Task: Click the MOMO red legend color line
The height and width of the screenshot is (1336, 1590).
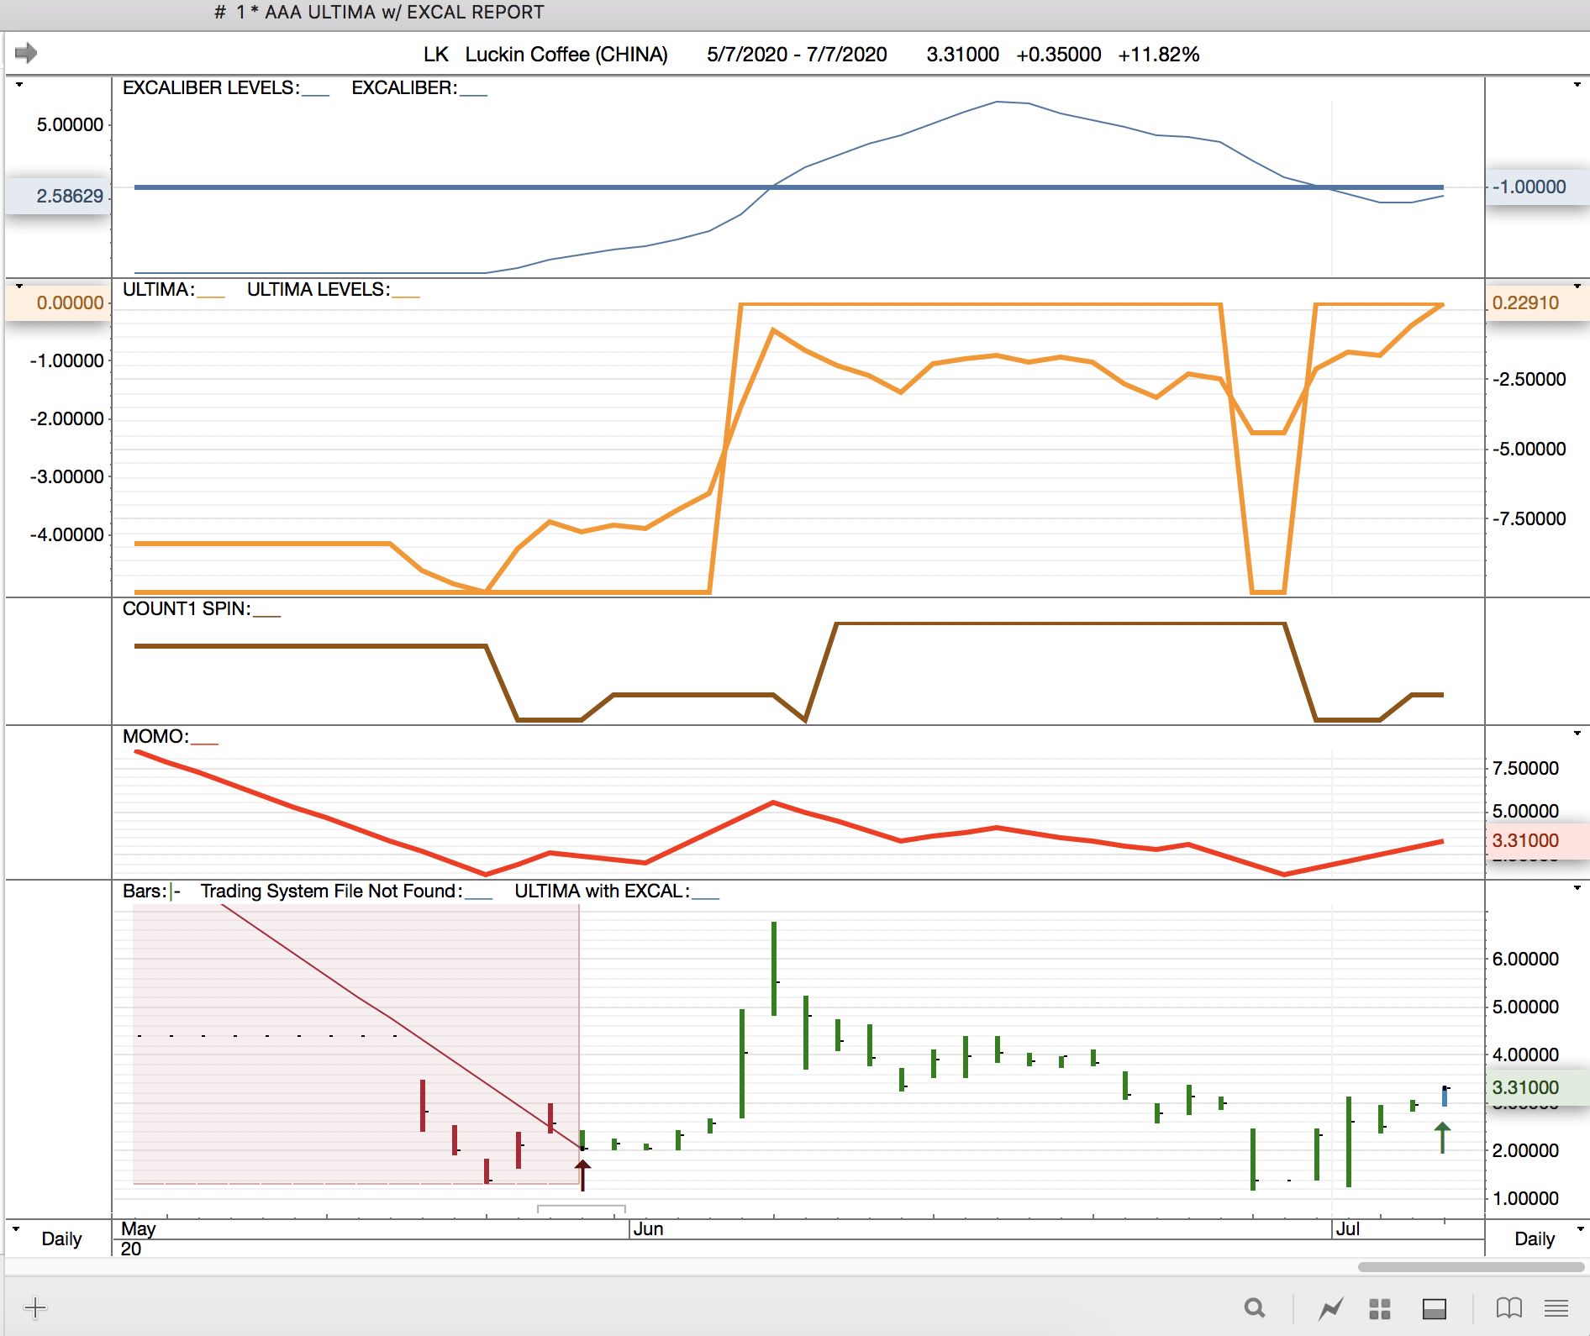Action: [x=204, y=743]
